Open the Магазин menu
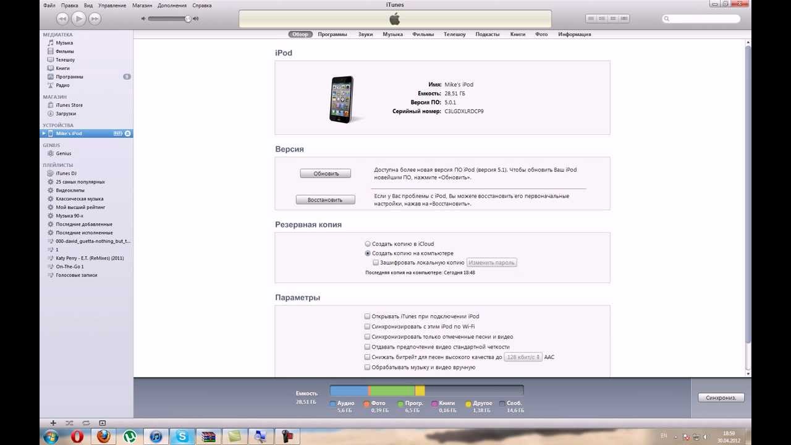Image resolution: width=791 pixels, height=445 pixels. pyautogui.click(x=142, y=6)
